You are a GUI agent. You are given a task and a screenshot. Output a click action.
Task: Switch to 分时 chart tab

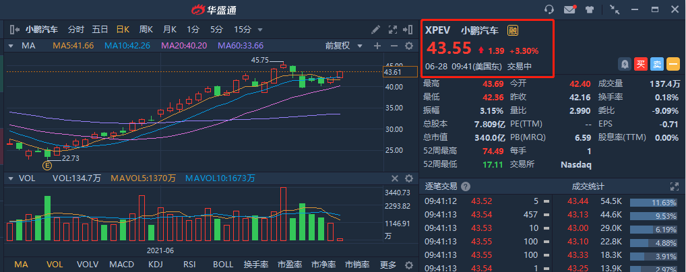pos(75,30)
